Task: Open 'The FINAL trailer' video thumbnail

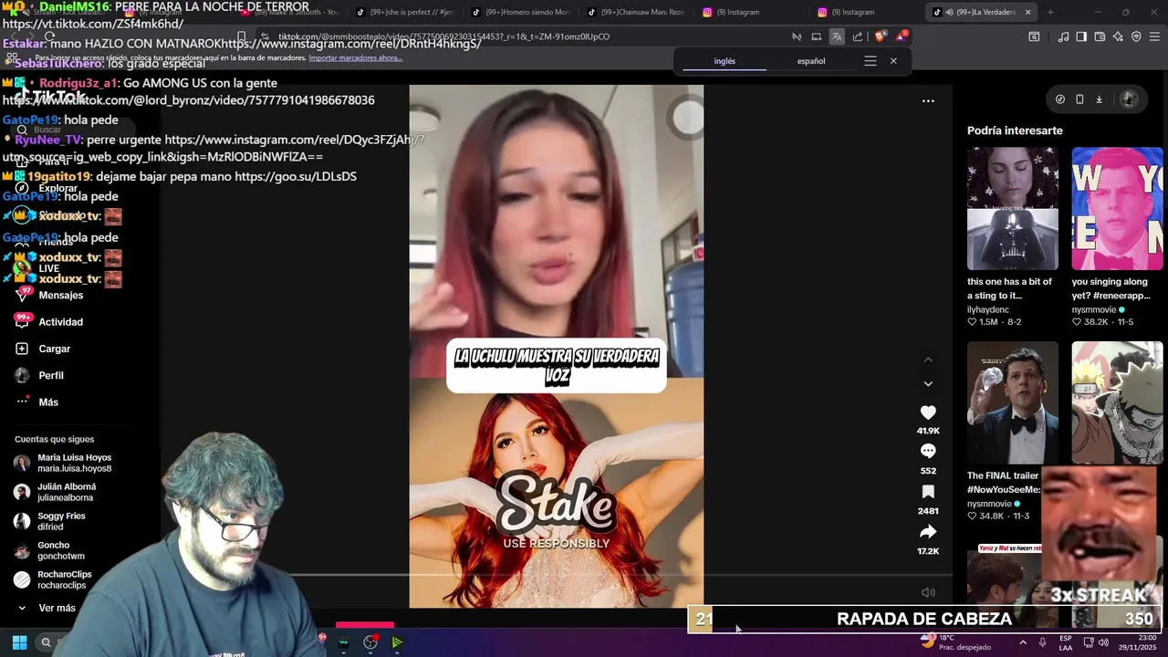Action: [1013, 402]
